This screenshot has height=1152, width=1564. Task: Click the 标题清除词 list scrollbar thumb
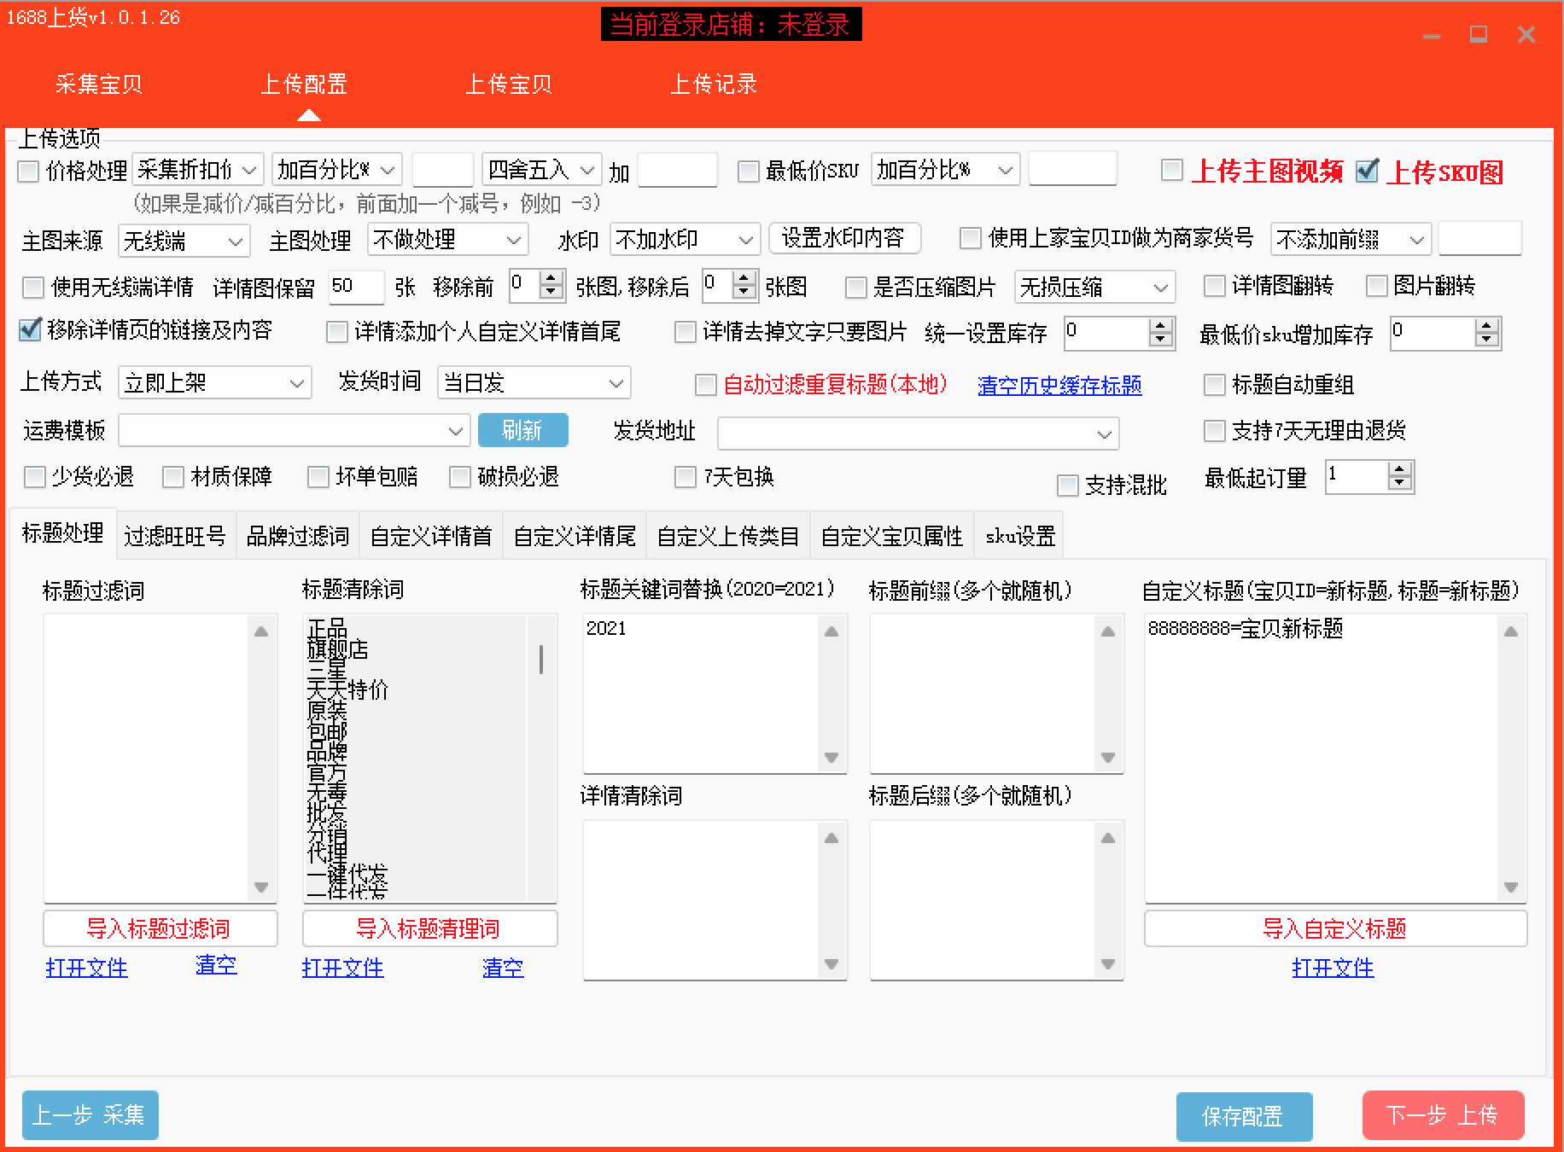point(541,660)
